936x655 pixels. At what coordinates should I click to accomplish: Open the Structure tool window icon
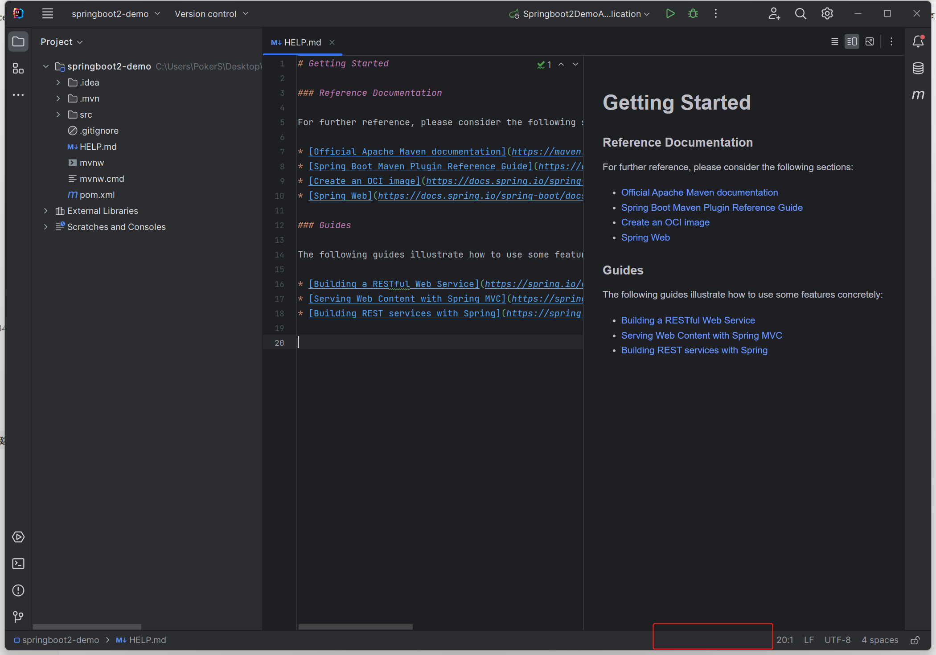point(18,68)
